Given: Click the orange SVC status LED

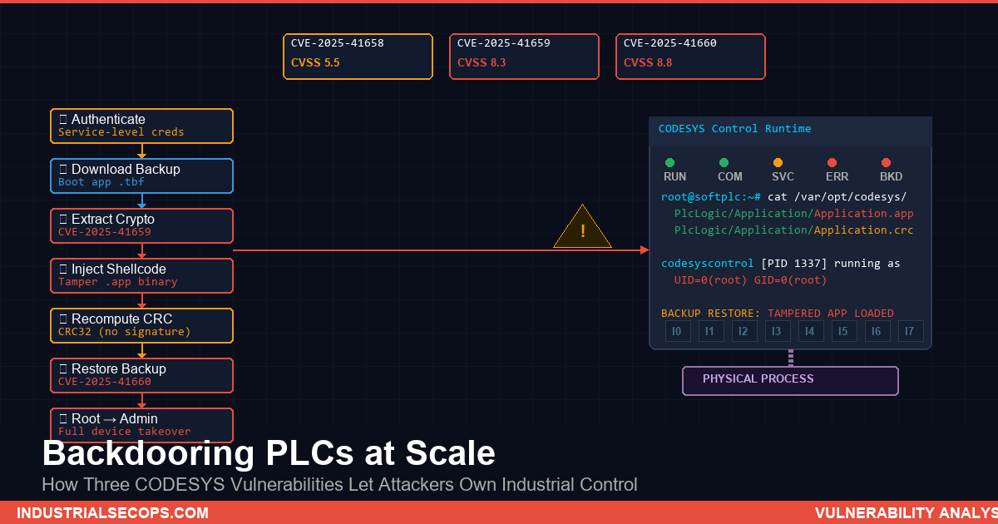Looking at the screenshot, I should tap(778, 163).
